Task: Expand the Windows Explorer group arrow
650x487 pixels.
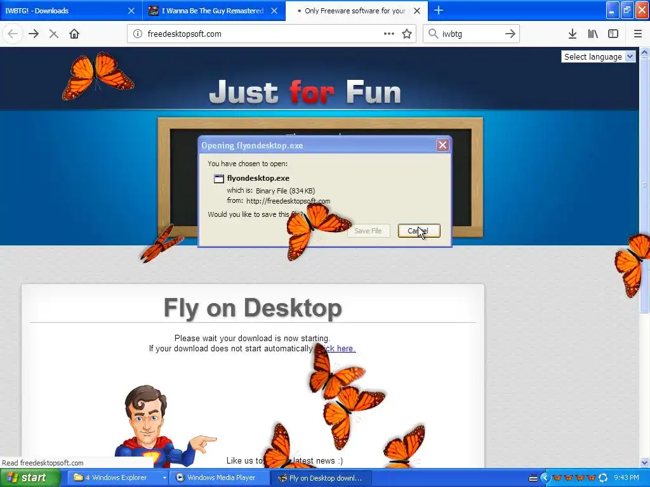Action: 164,477
